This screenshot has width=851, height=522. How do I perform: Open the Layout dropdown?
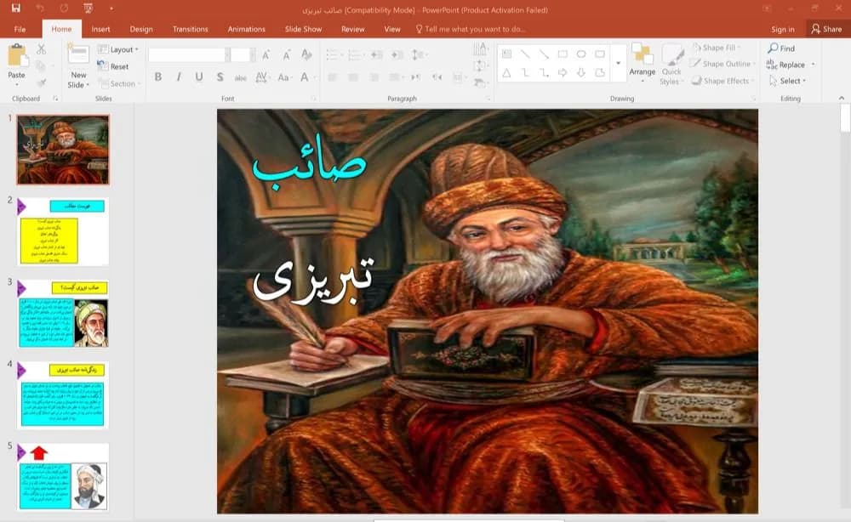tap(117, 49)
